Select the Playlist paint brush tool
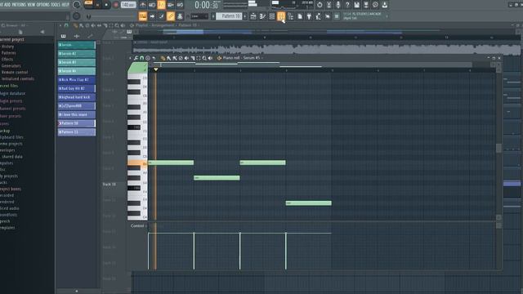This screenshot has width=523, height=294. tap(82, 25)
